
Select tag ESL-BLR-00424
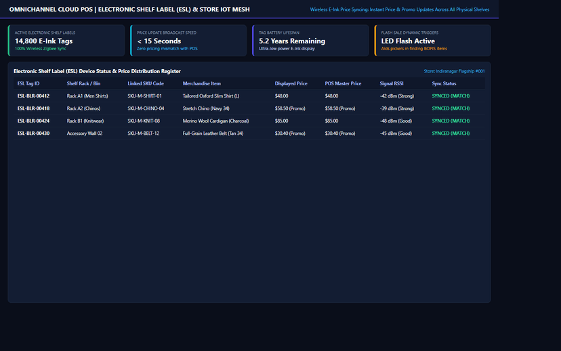click(x=33, y=121)
